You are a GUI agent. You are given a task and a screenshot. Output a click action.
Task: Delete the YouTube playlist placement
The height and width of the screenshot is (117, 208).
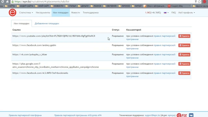(x=184, y=36)
